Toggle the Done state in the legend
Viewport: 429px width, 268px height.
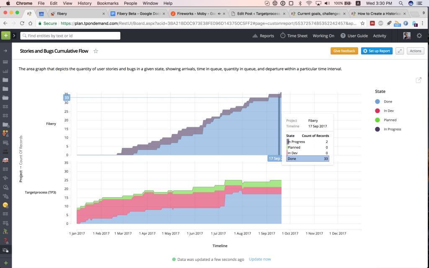388,101
